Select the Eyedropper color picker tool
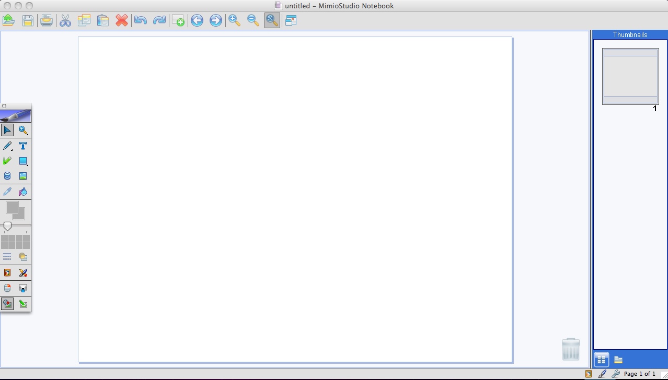668x380 pixels. pos(7,192)
